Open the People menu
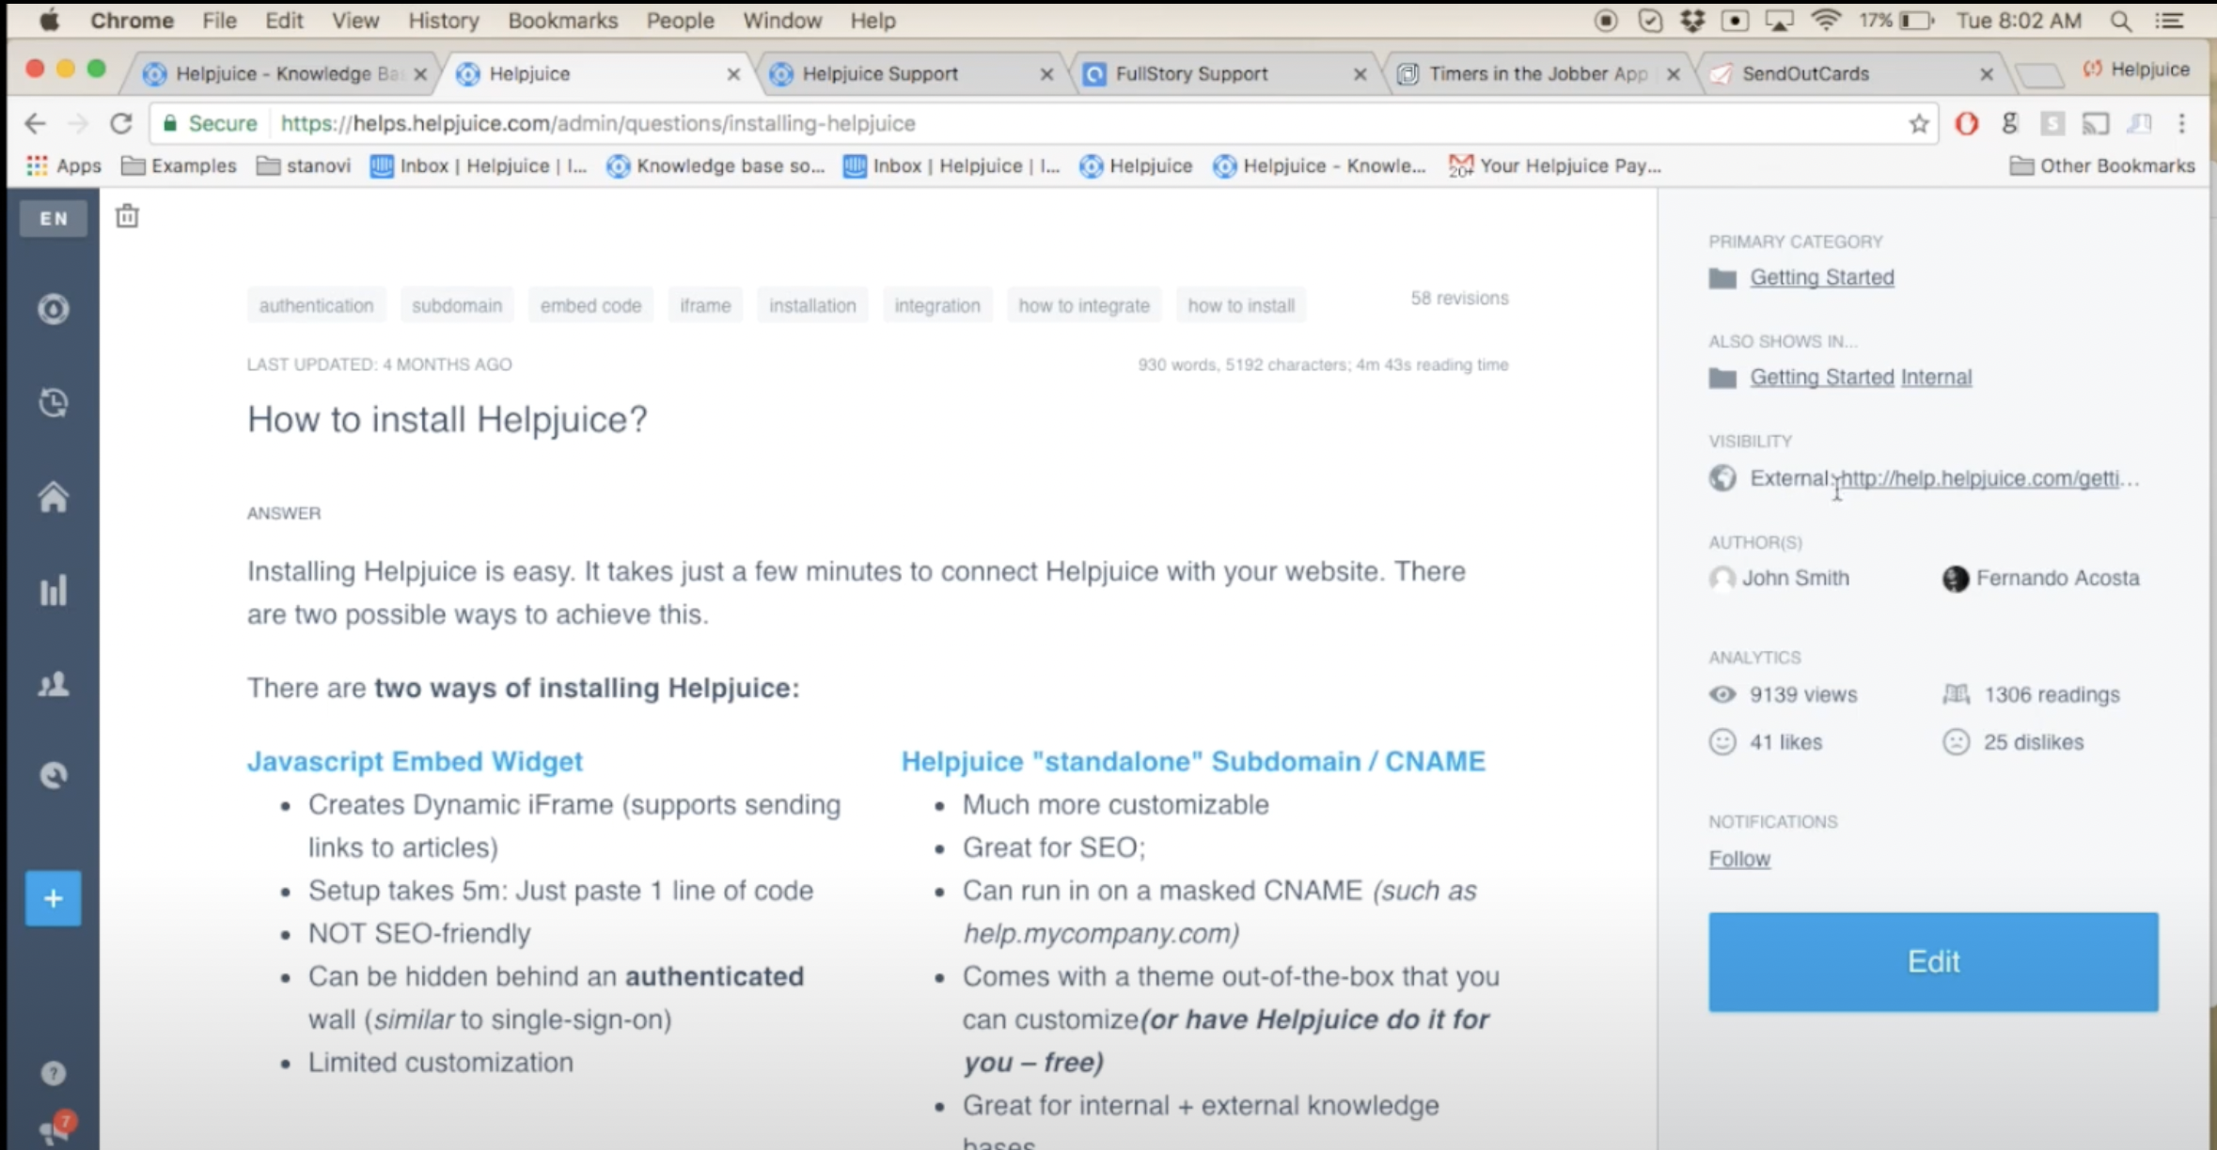Image resolution: width=2217 pixels, height=1150 pixels. coord(680,21)
